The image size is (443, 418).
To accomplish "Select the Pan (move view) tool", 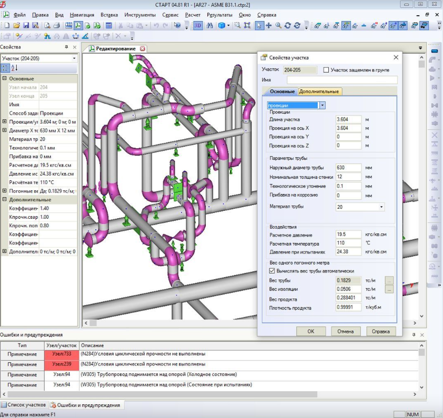I will tap(268, 25).
